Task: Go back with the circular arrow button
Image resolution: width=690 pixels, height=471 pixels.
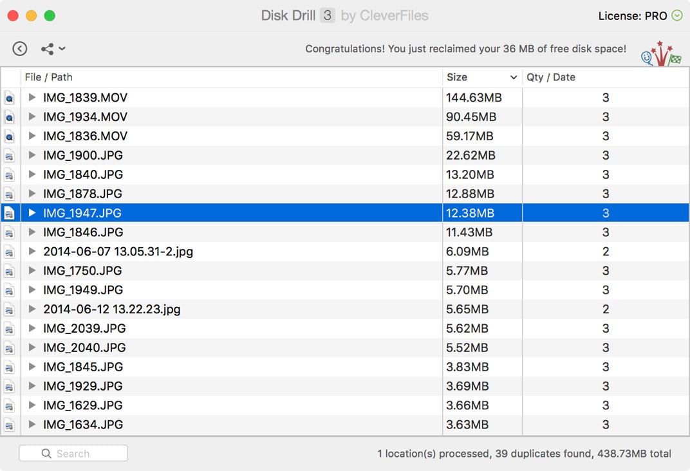Action: 20,48
